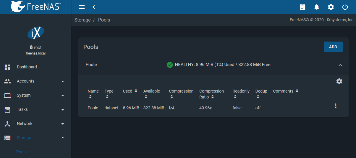The width and height of the screenshot is (356, 158).
Task: Click the power icon
Action: pyautogui.click(x=345, y=7)
